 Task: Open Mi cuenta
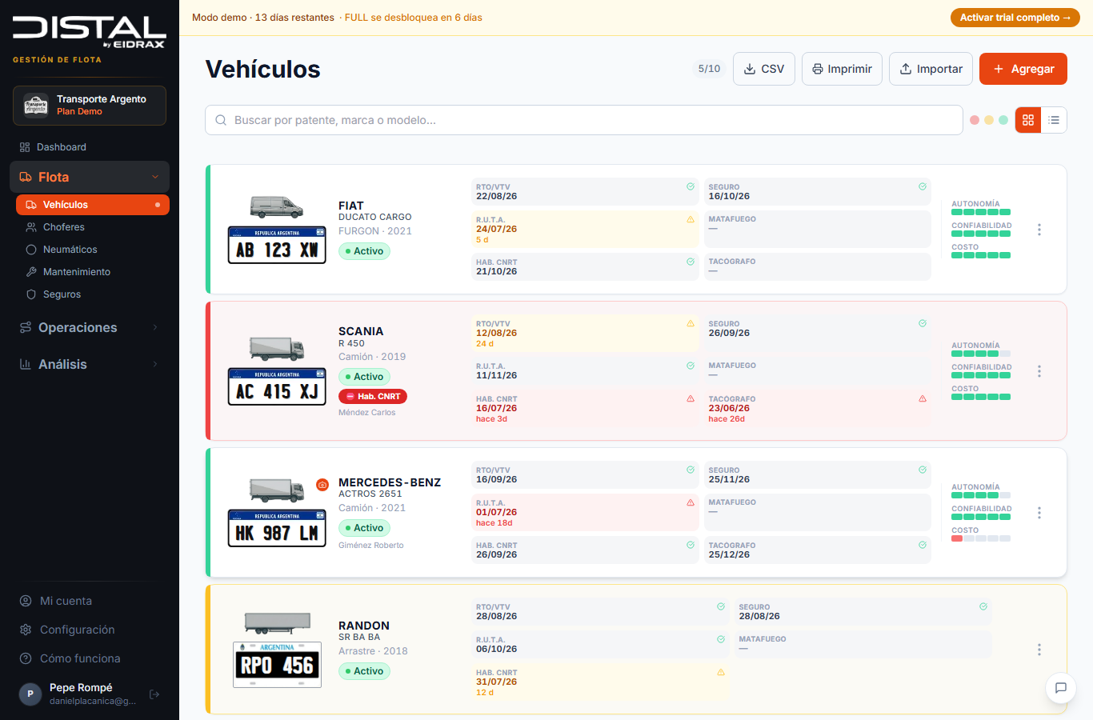[90, 601]
